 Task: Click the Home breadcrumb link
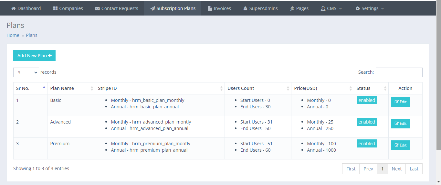(13, 35)
